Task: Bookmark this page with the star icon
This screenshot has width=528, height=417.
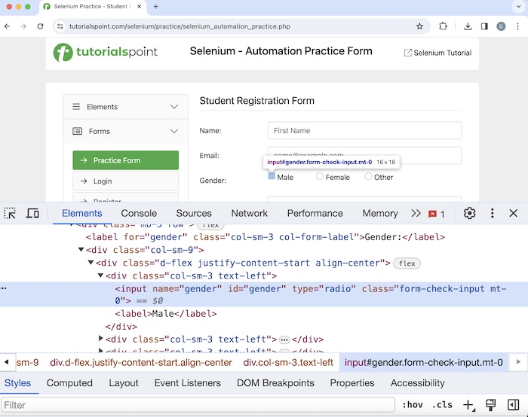Action: [419, 26]
